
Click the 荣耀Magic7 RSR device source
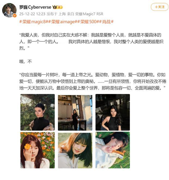89,14
